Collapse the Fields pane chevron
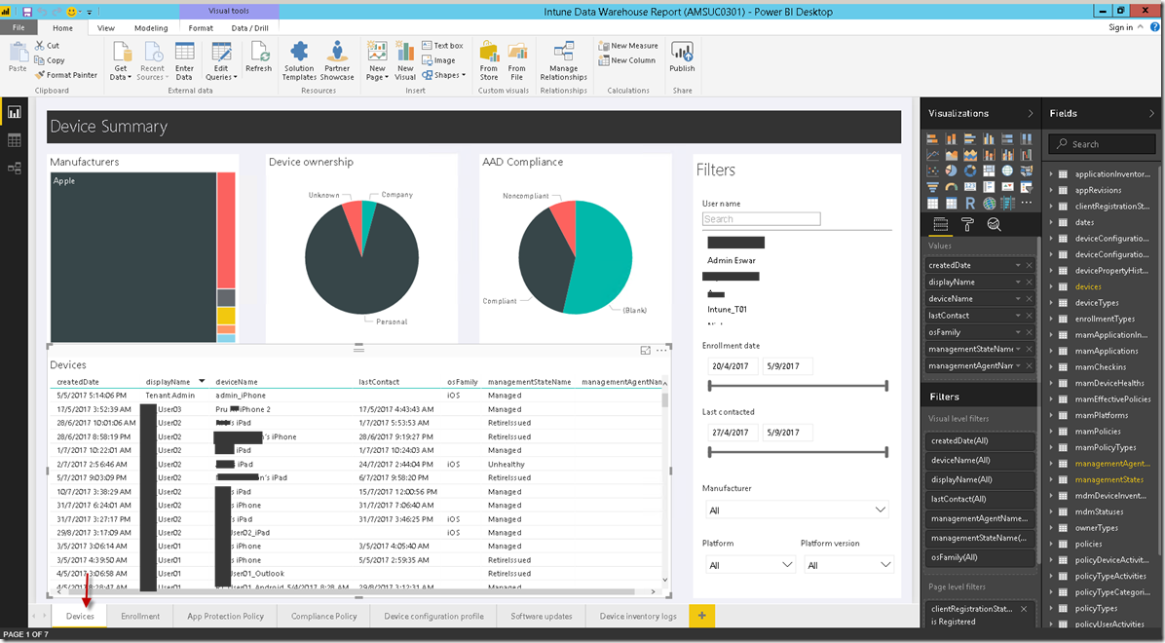The height and width of the screenshot is (643, 1165). tap(1152, 113)
